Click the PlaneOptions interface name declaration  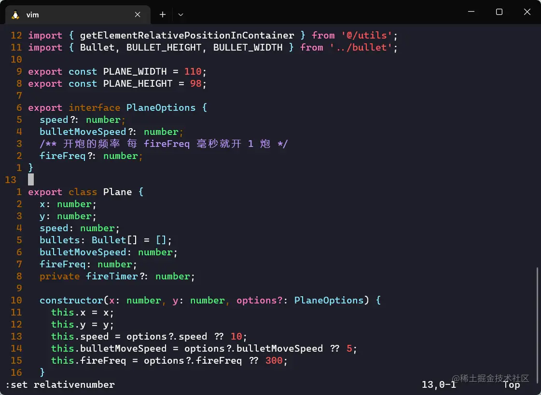tap(161, 108)
